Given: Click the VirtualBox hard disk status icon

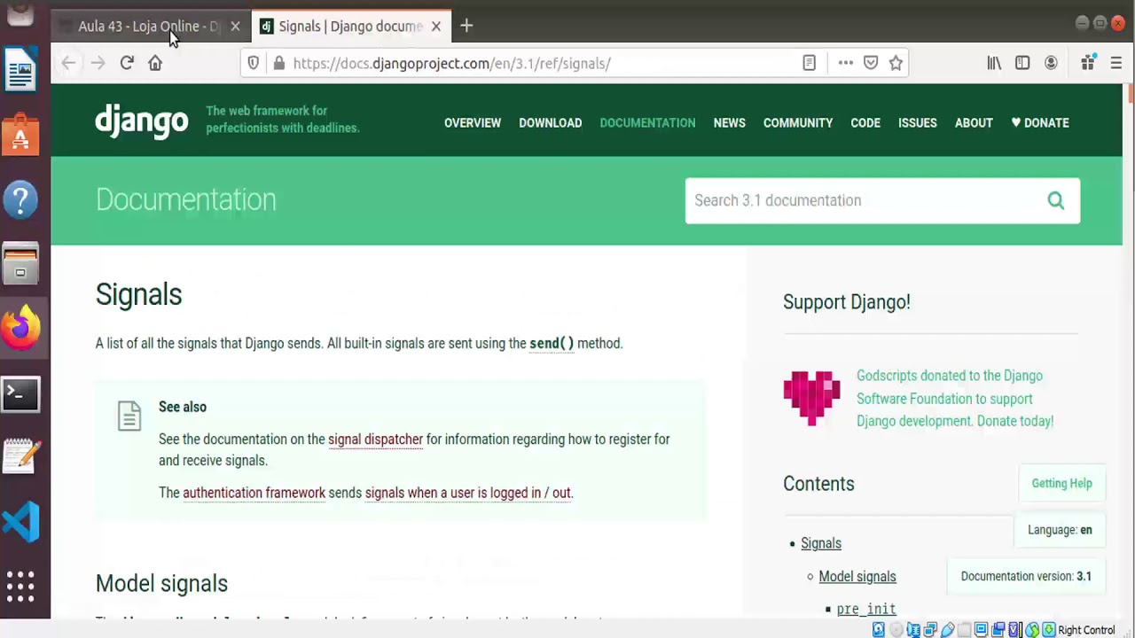Looking at the screenshot, I should coord(879,630).
